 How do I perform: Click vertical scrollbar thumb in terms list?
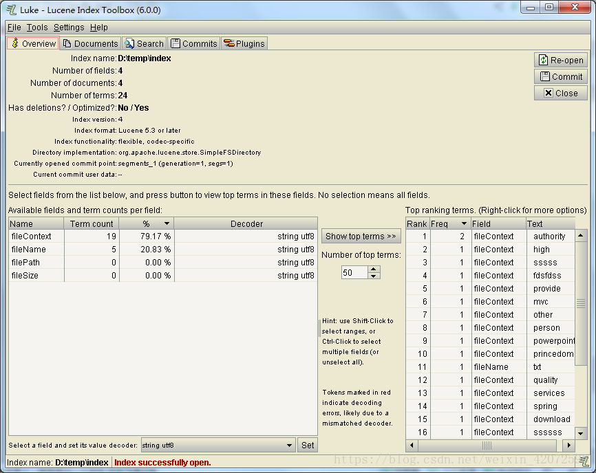point(580,303)
